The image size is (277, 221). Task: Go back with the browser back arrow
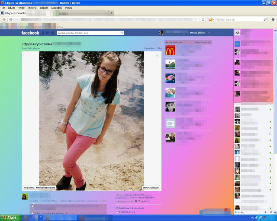tap(4, 19)
